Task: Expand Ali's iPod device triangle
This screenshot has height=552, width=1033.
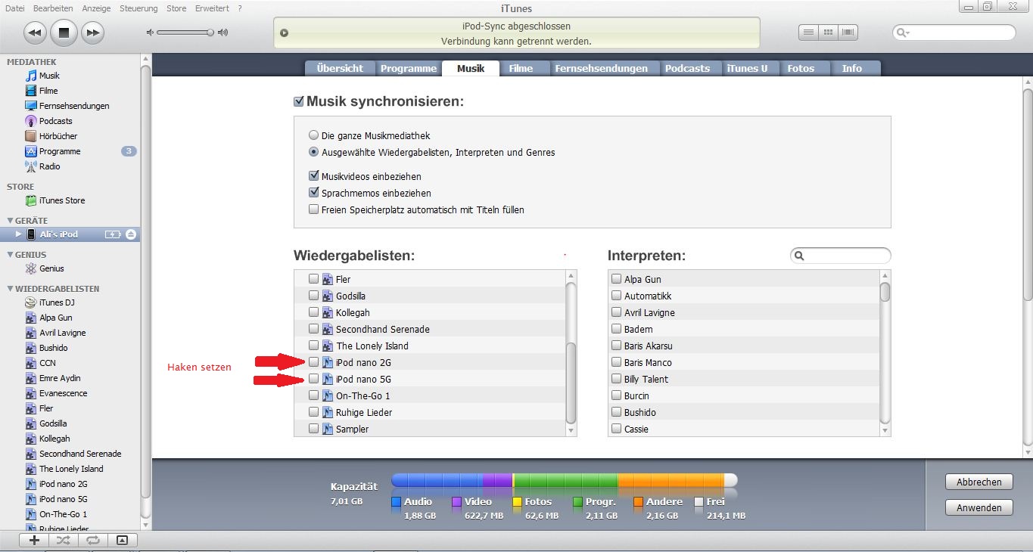Action: point(19,234)
